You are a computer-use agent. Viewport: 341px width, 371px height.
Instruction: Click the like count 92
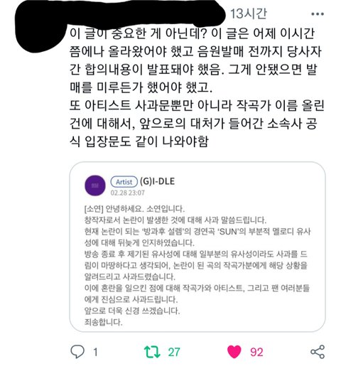click(256, 352)
